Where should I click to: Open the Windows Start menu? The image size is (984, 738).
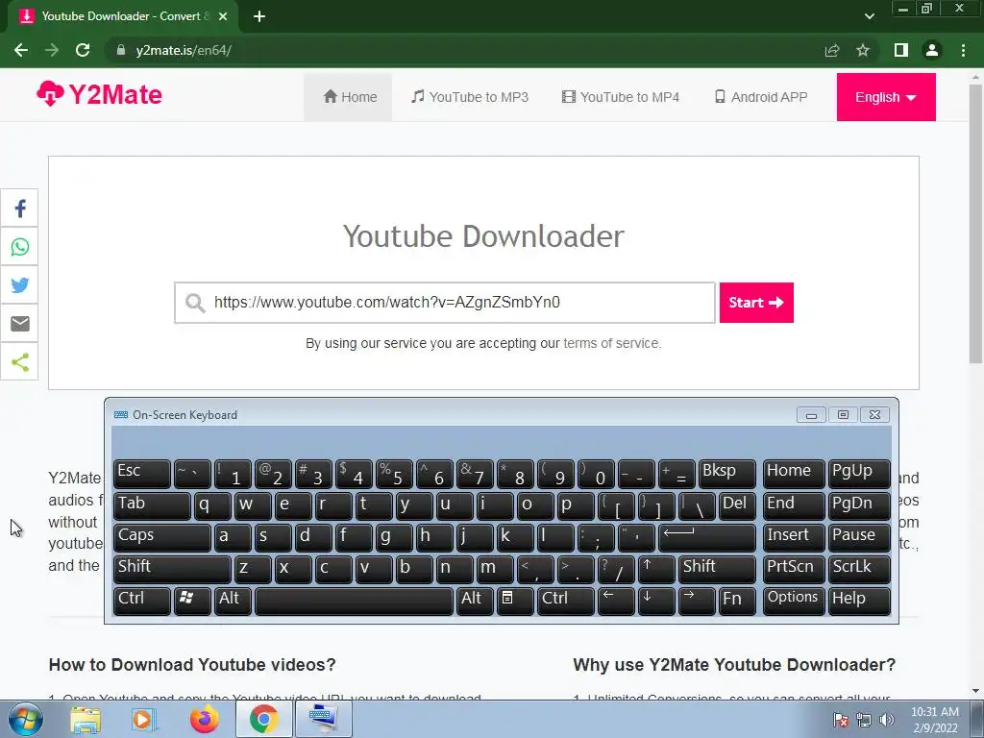coord(25,719)
